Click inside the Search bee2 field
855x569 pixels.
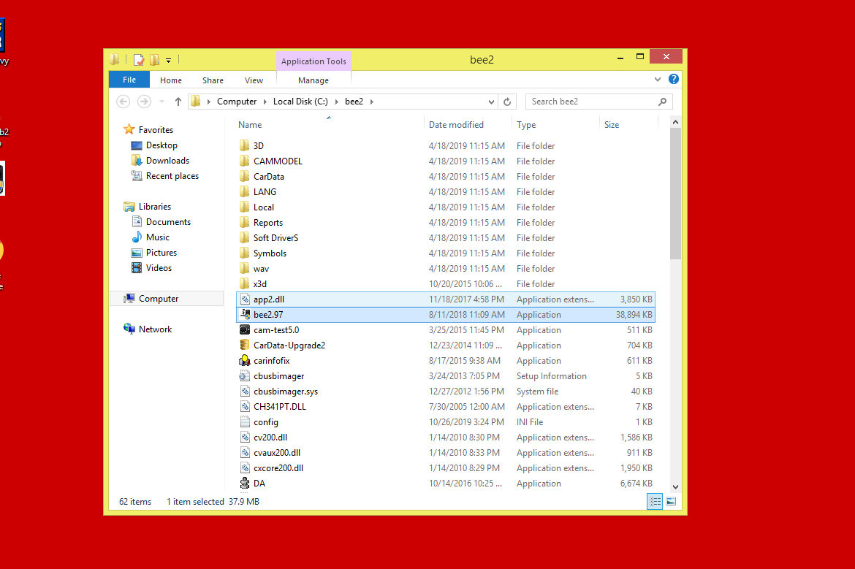pos(592,102)
